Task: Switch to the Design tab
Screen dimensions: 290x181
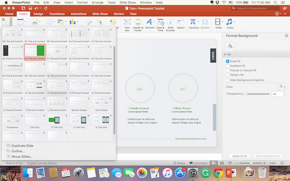Action: click(x=38, y=14)
